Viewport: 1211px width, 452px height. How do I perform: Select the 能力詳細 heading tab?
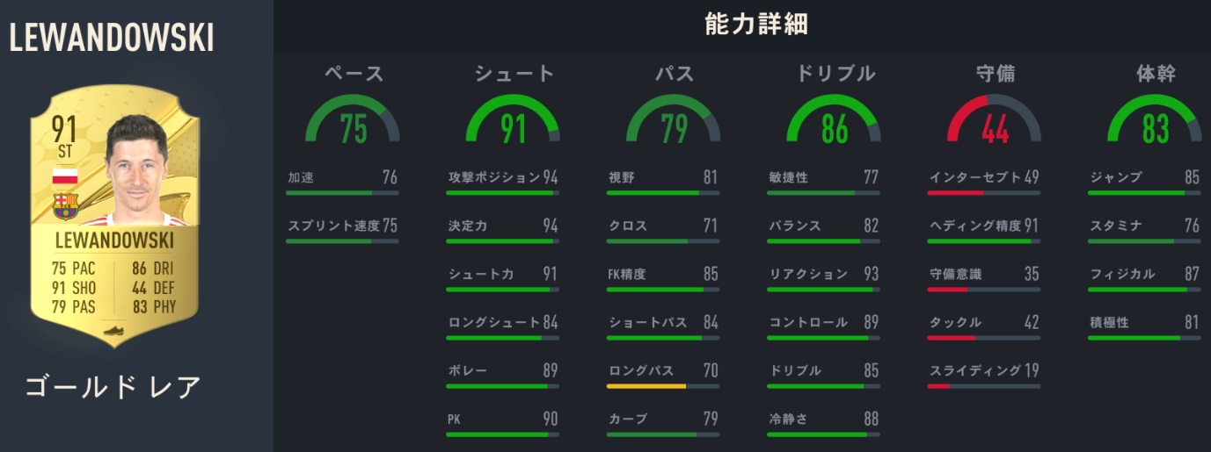pos(756,25)
